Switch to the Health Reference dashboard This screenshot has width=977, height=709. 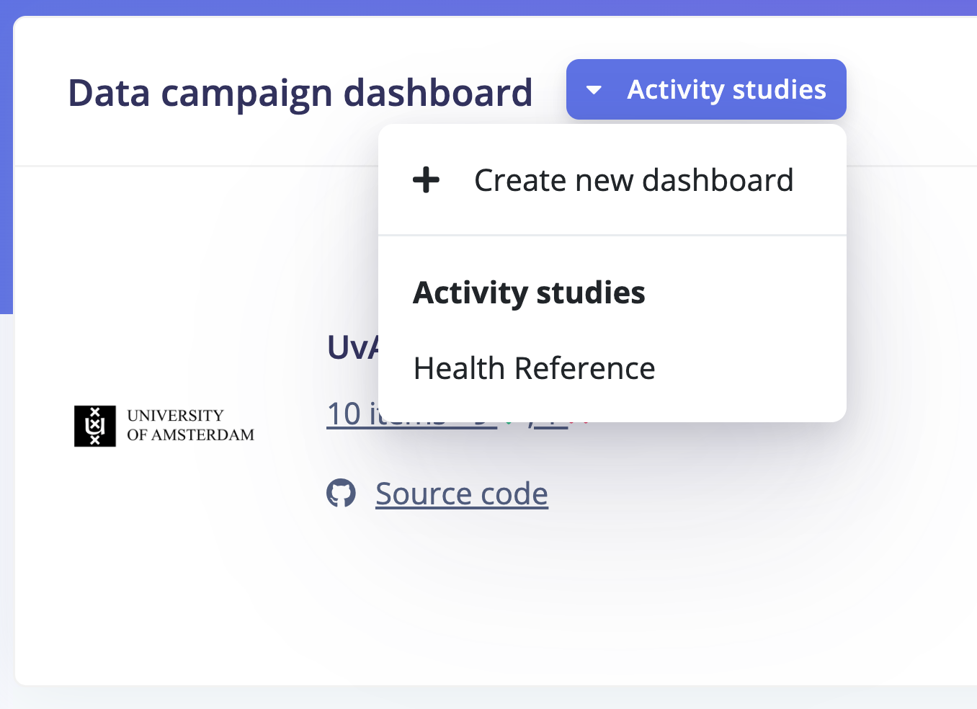534,368
